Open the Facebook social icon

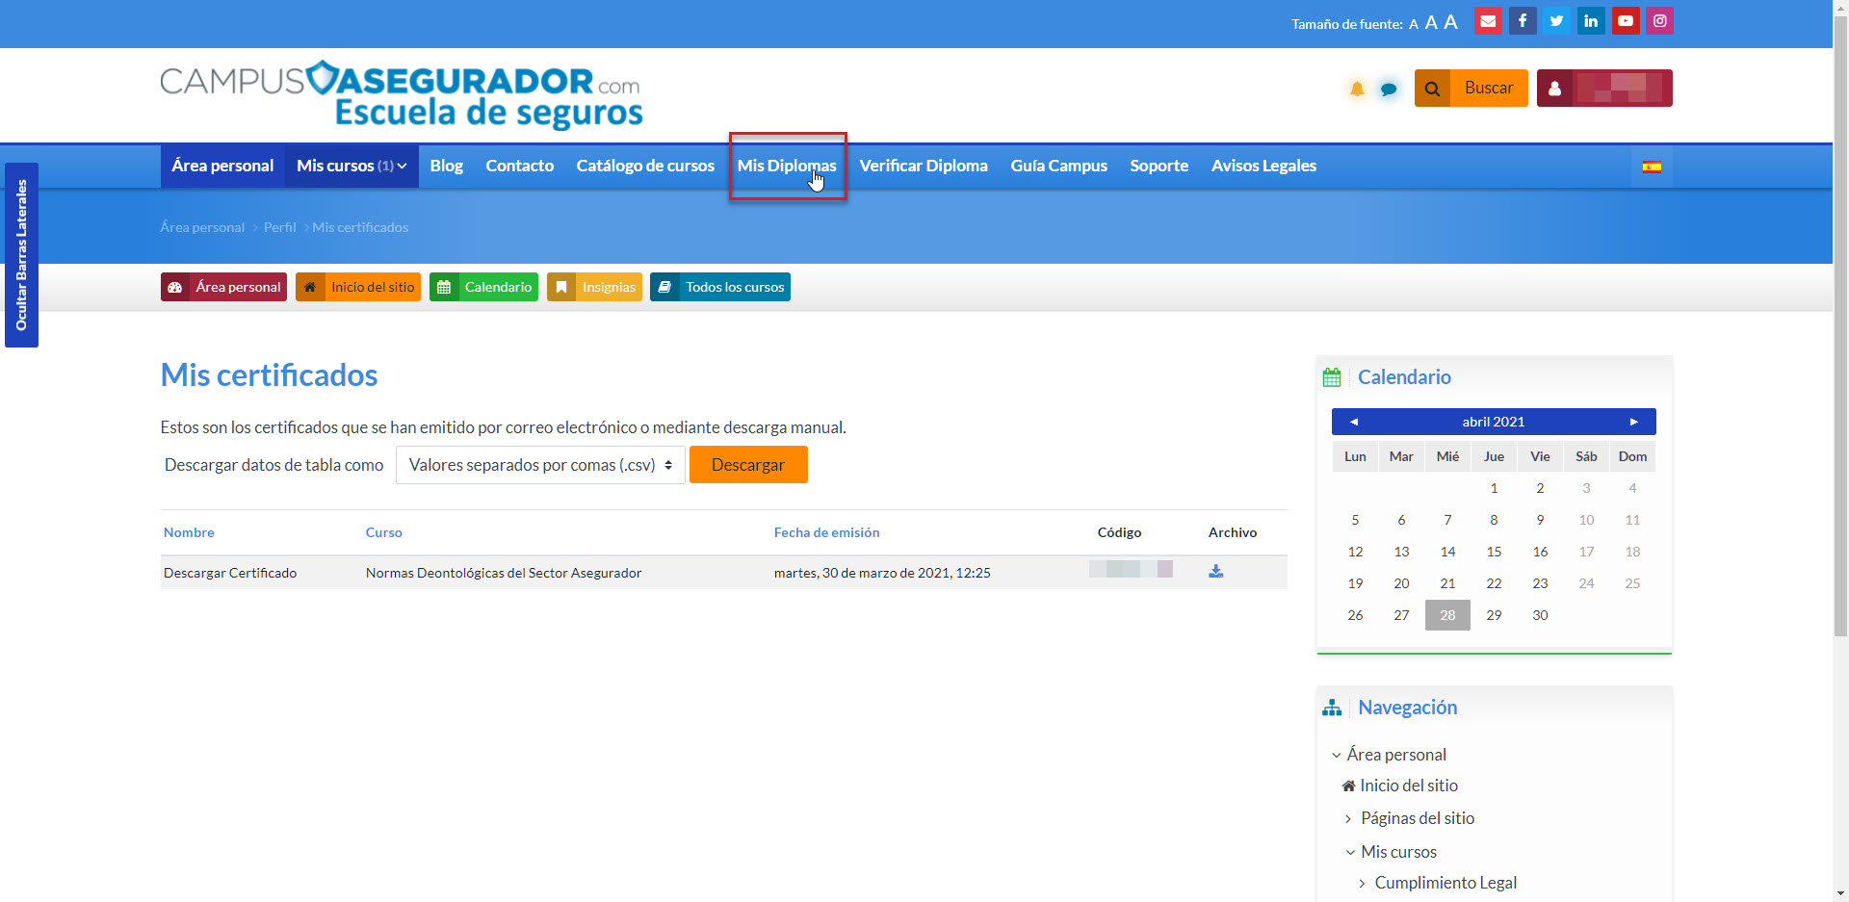(x=1523, y=21)
